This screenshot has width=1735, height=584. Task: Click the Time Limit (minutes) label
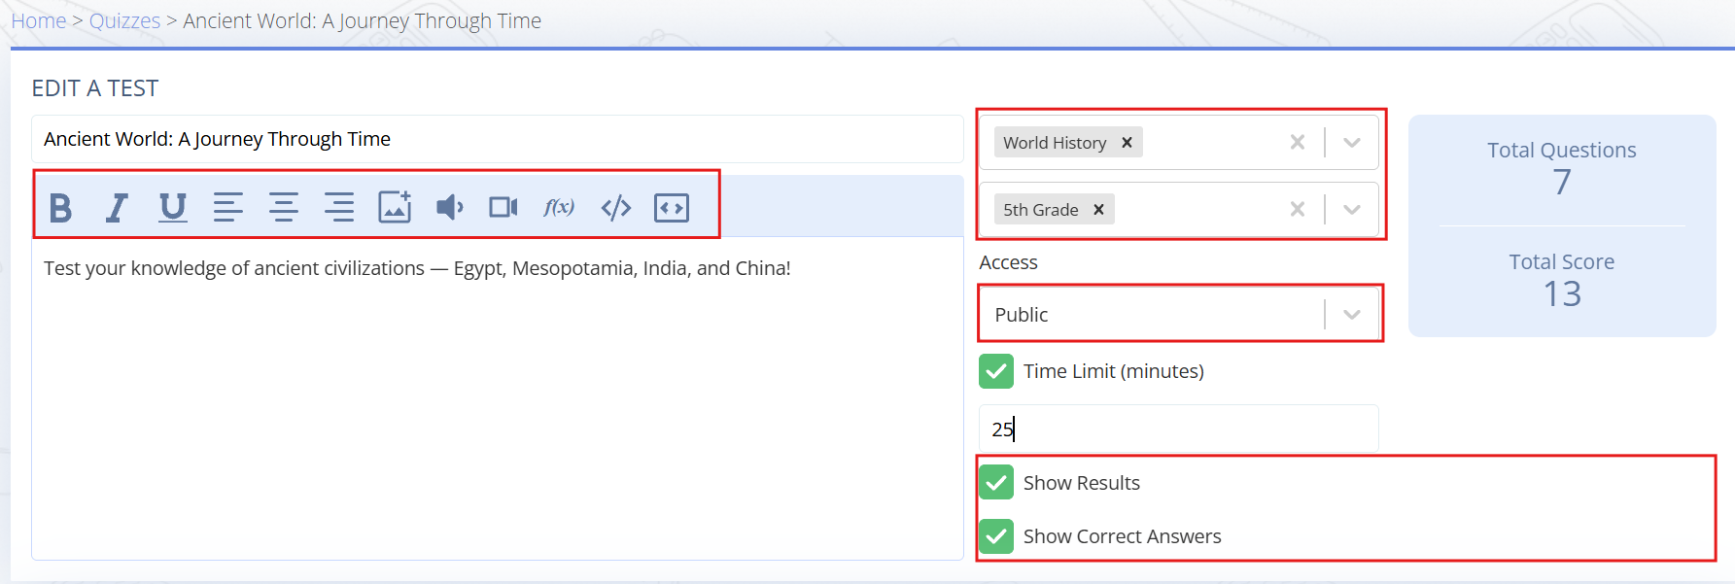point(1114,371)
